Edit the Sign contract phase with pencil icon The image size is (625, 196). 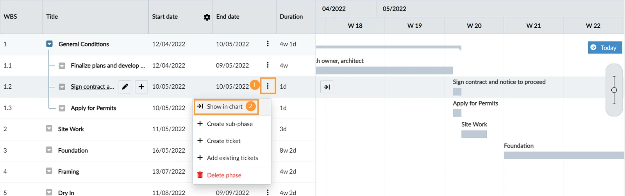(125, 87)
